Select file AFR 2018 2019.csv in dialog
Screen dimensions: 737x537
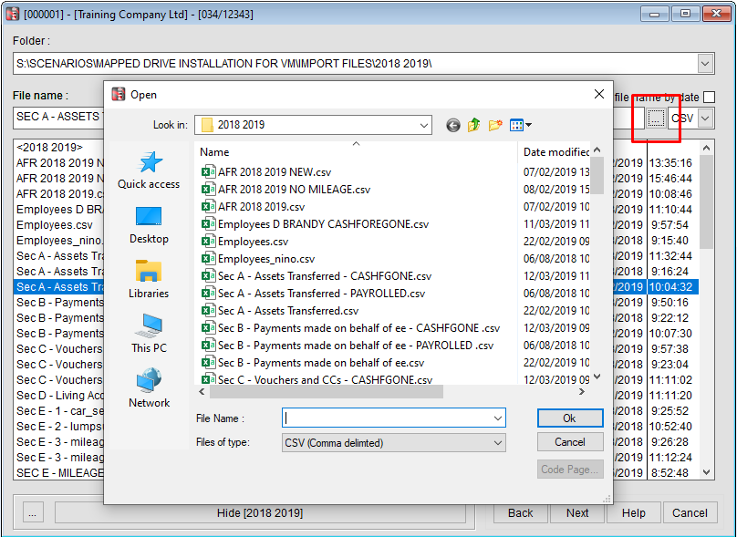point(253,207)
